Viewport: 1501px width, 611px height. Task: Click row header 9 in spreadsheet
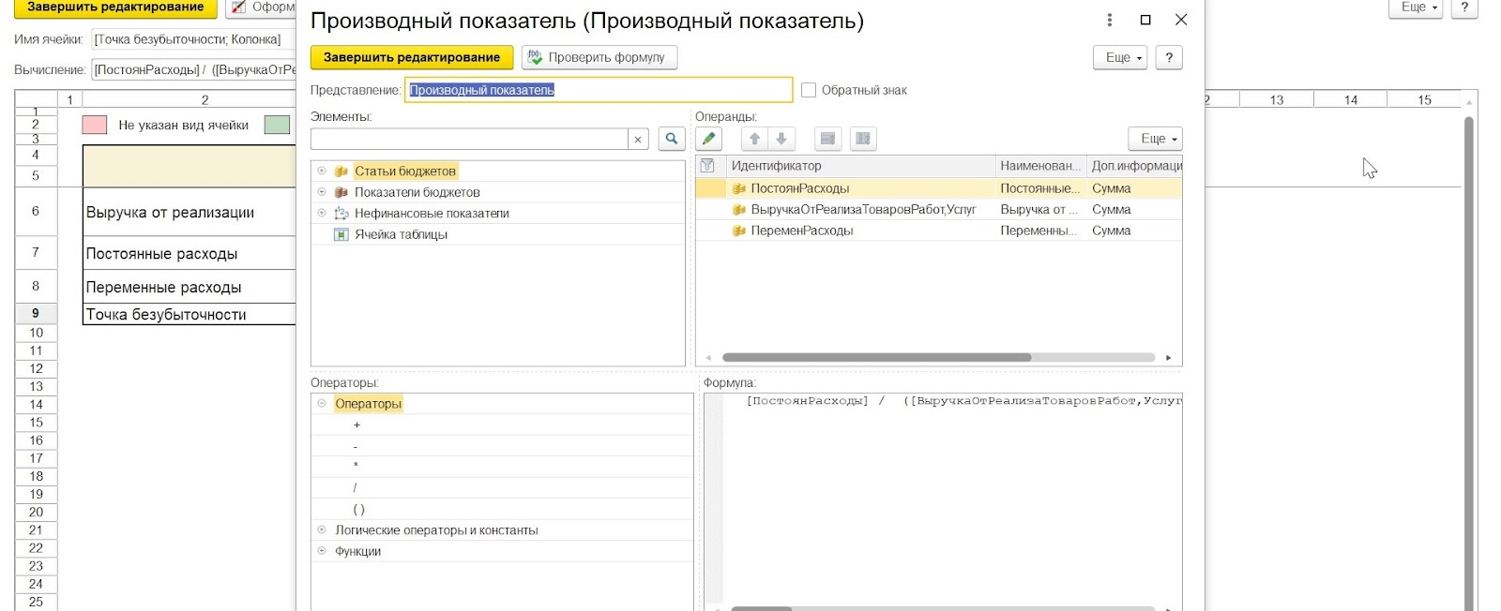coord(36,313)
